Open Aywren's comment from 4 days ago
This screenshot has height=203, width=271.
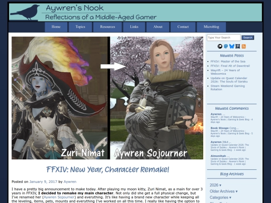click(231, 118)
